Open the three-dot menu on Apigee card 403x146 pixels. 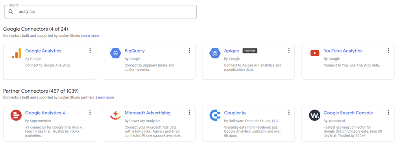coord(289,51)
